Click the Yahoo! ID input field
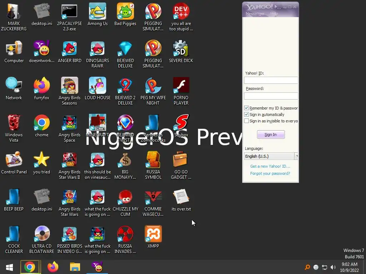This screenshot has height=274, width=366. (271, 80)
